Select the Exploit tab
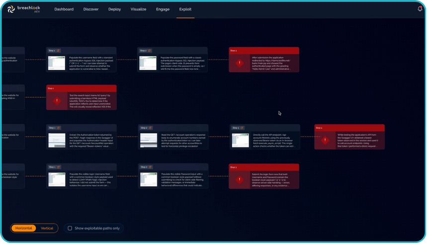This screenshot has width=427, height=244. point(185,9)
